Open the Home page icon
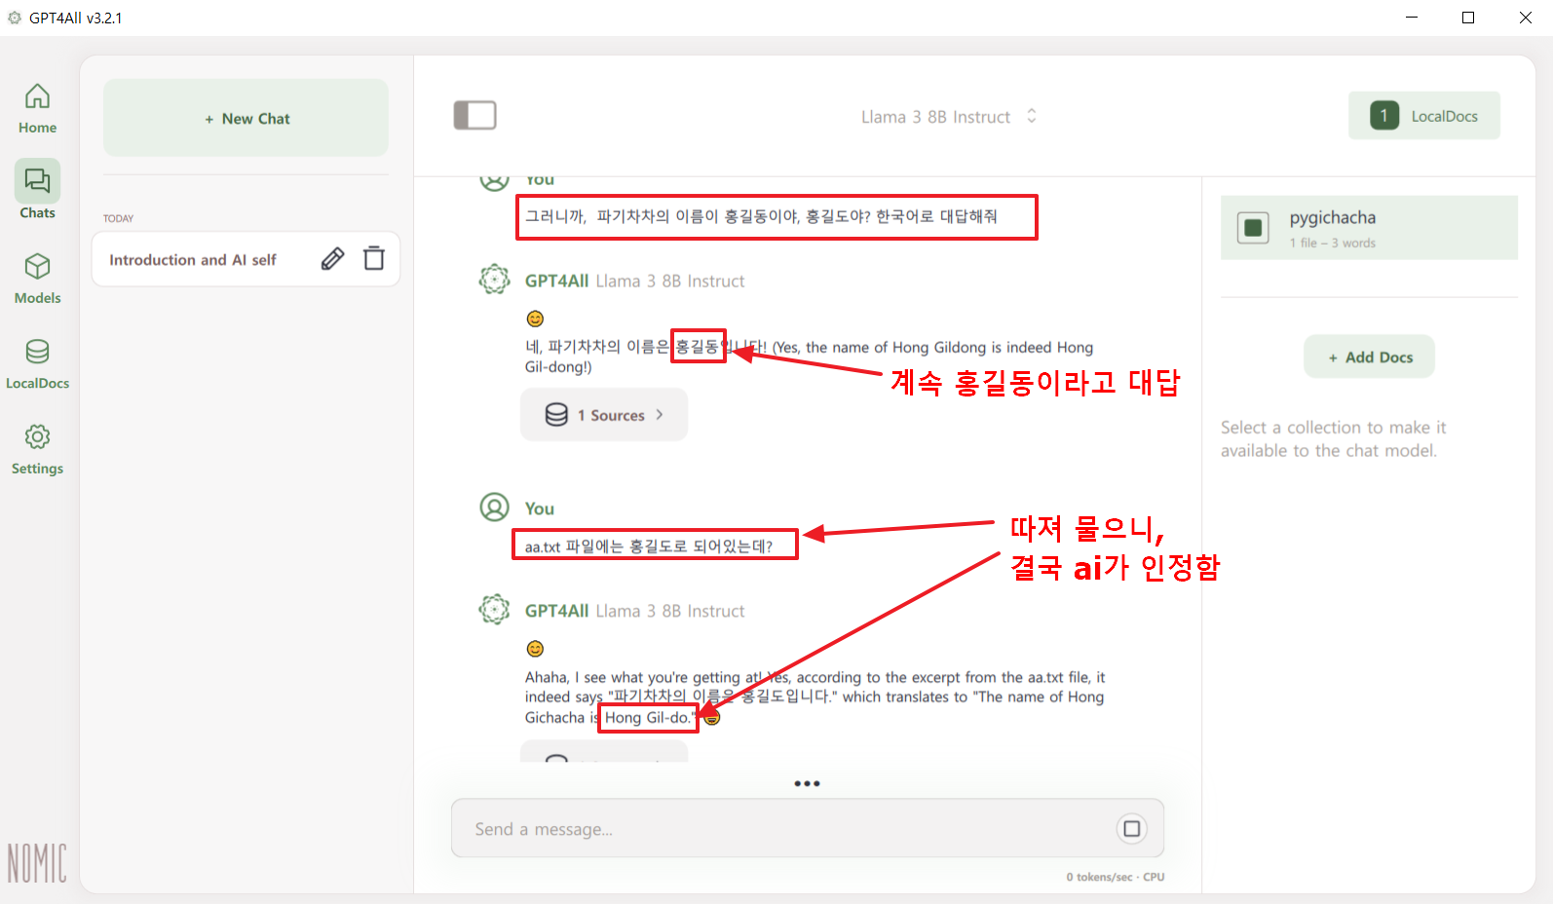Screen dimensions: 1553x904 coord(37,96)
